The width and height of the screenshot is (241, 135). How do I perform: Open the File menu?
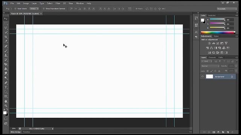click(x=12, y=3)
